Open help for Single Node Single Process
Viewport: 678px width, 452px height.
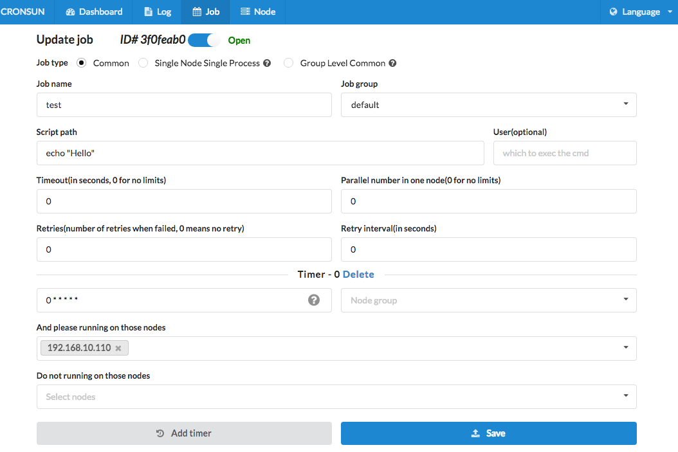tap(267, 63)
